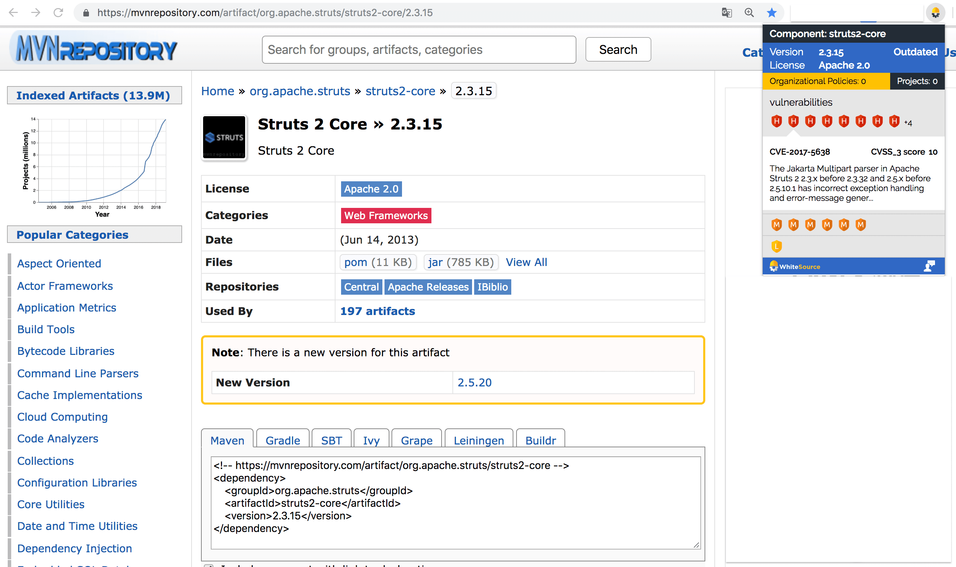Click the Indexed Artifacts (13.9M) heading link
The width and height of the screenshot is (956, 567).
click(93, 96)
